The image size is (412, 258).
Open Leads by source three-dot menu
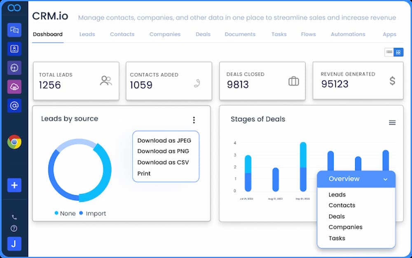point(194,120)
